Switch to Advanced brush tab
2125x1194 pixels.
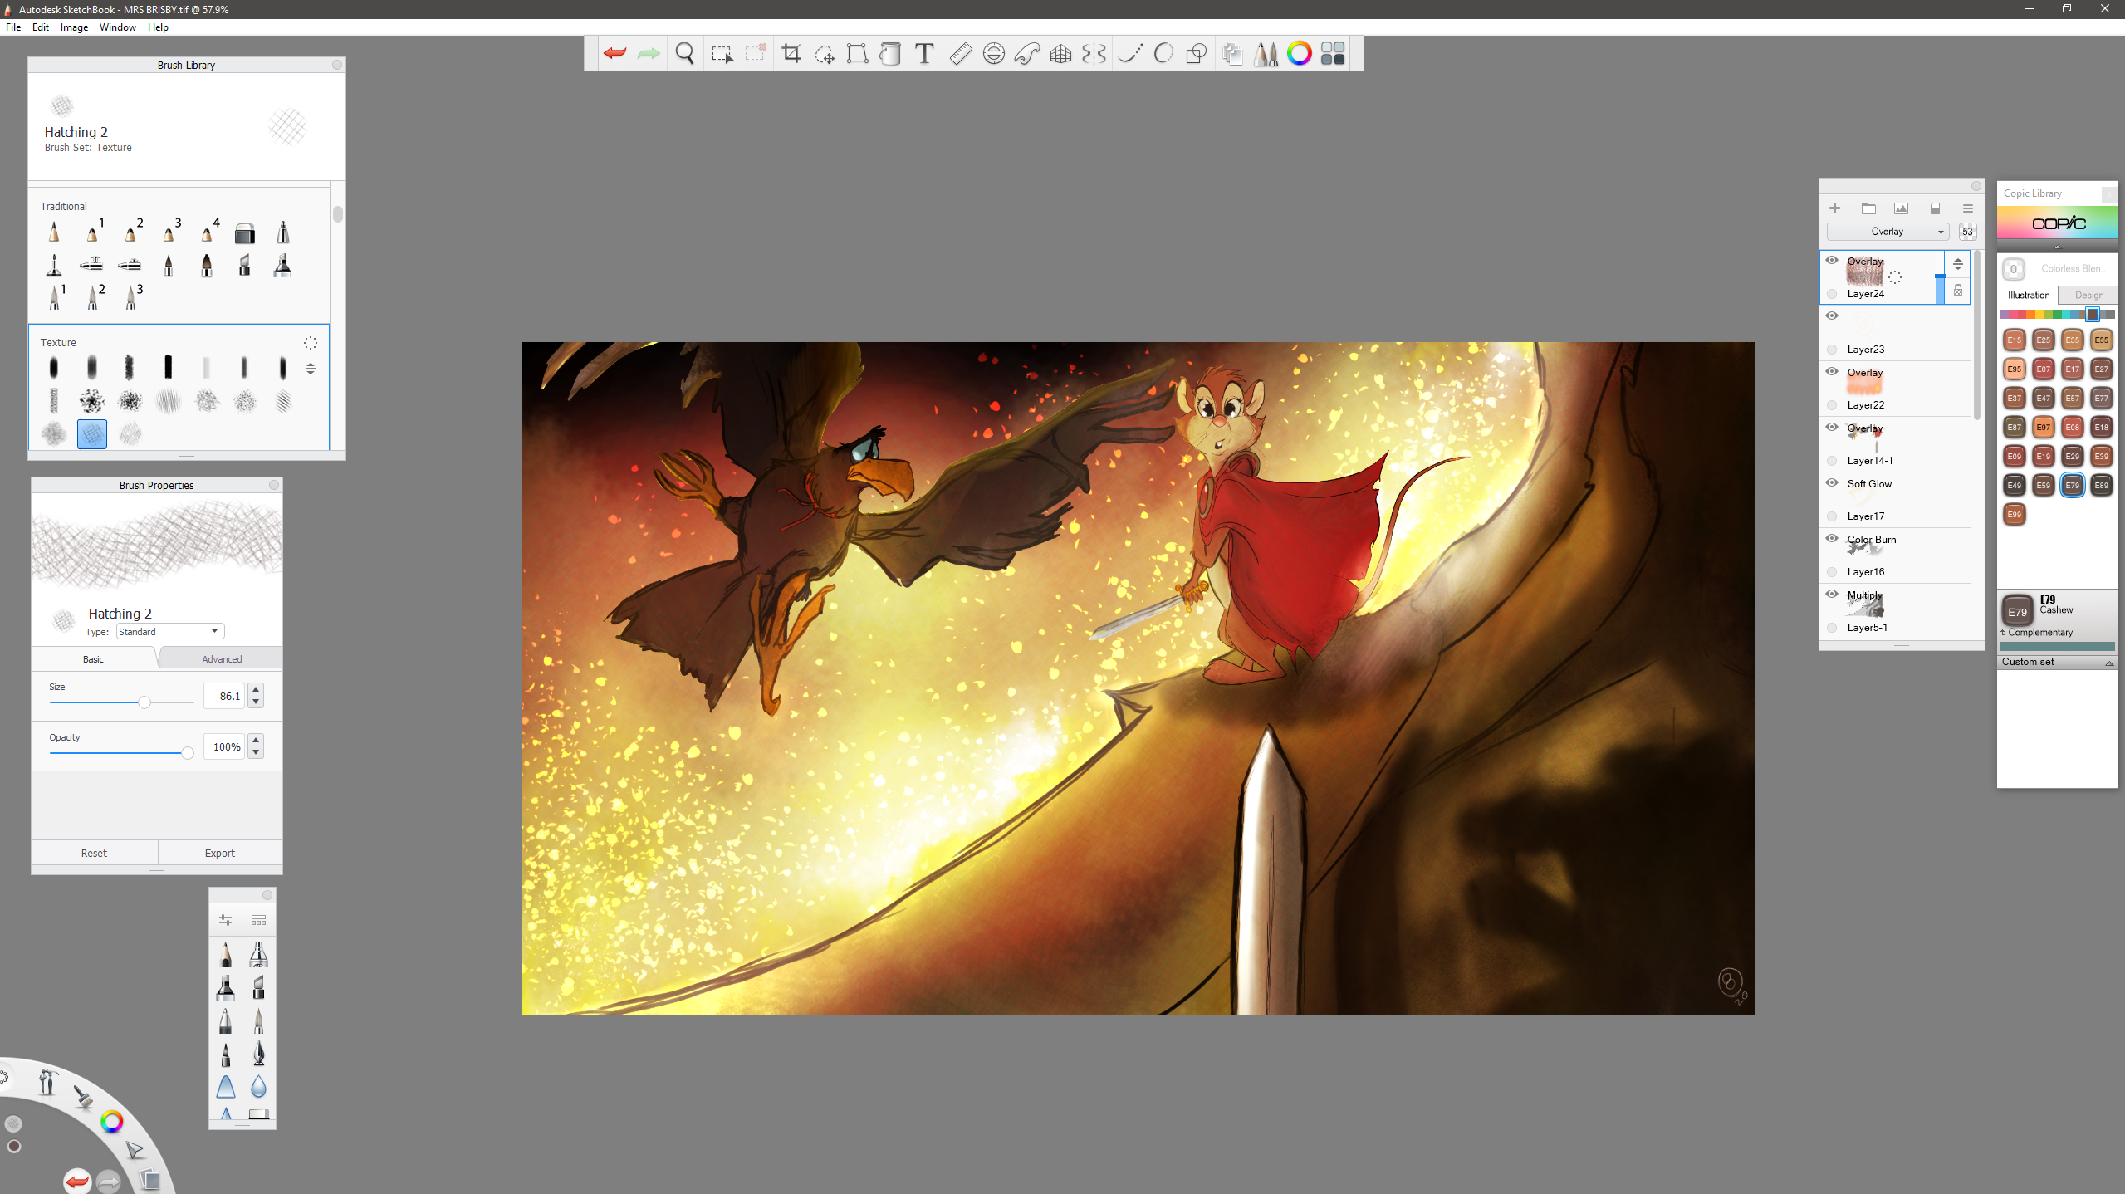click(222, 659)
